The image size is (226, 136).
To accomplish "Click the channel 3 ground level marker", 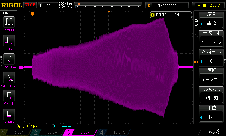I will tap(21, 67).
